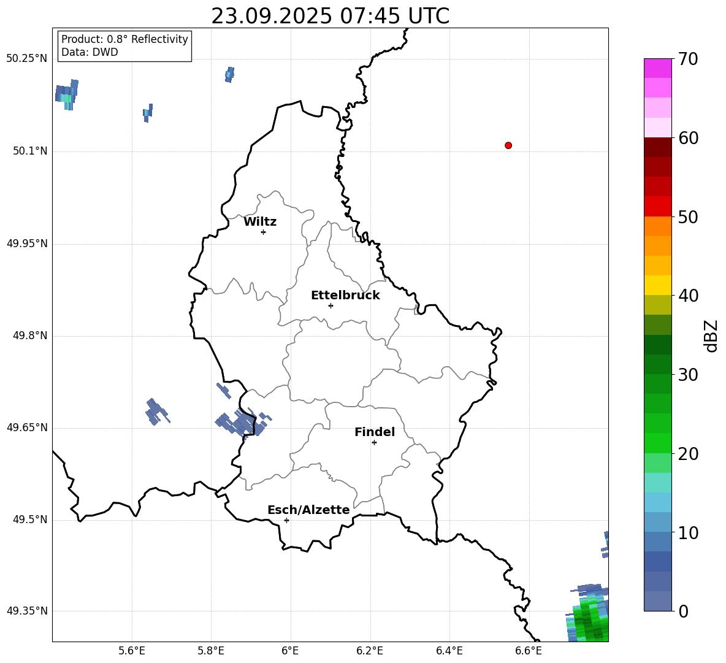This screenshot has height=663, width=726.
Task: Click the 5.6°E longitude label
Action: tap(132, 651)
